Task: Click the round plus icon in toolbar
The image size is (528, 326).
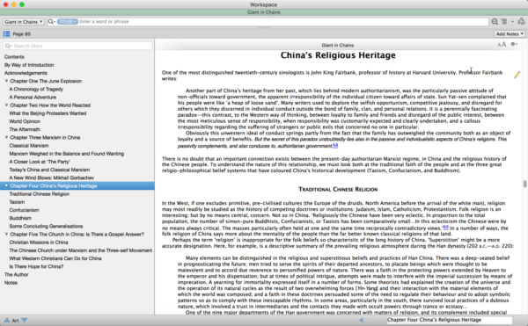Action: pyautogui.click(x=512, y=21)
